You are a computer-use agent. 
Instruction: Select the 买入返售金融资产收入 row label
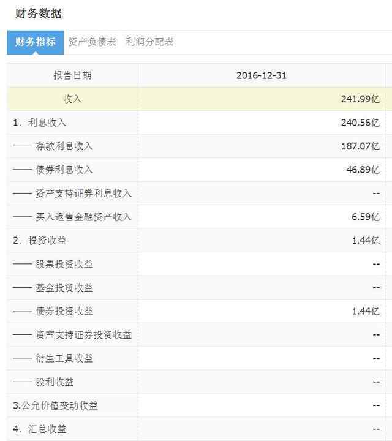[x=83, y=217]
